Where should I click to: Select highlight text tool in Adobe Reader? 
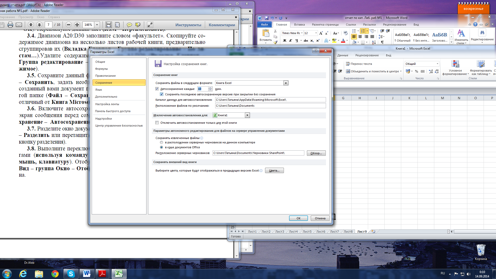click(138, 25)
